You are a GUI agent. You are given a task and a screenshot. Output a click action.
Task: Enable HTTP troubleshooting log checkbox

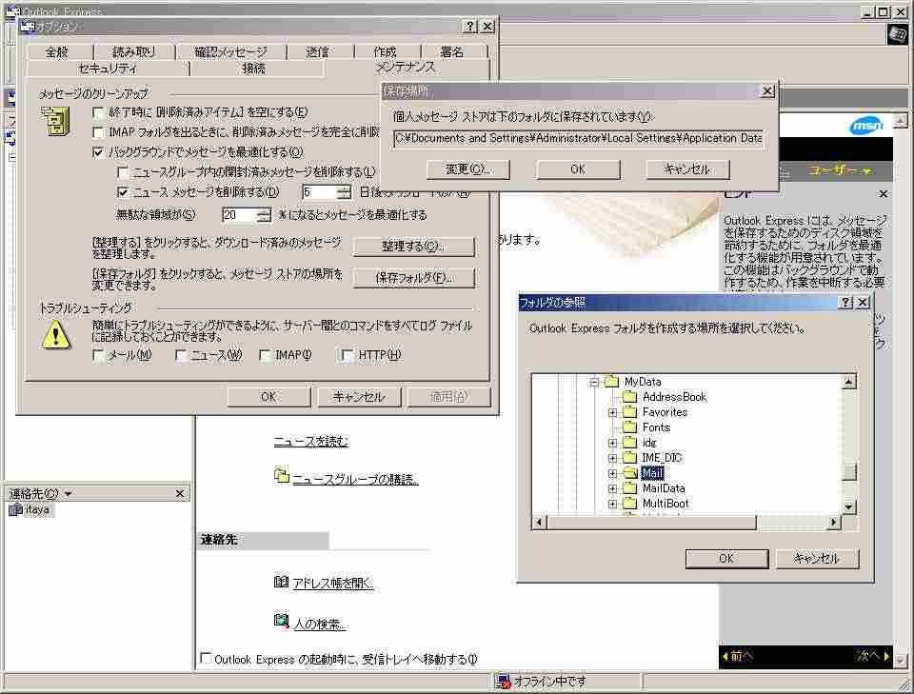348,355
